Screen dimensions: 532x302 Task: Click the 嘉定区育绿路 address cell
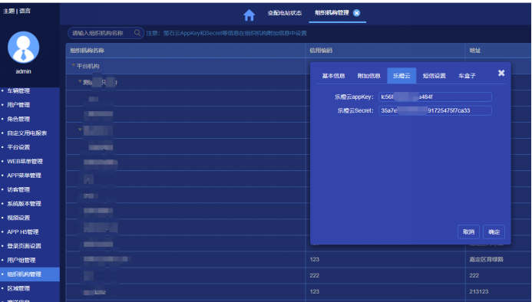click(x=486, y=260)
